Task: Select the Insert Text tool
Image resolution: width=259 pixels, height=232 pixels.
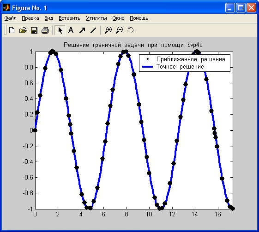Action: tap(71, 30)
